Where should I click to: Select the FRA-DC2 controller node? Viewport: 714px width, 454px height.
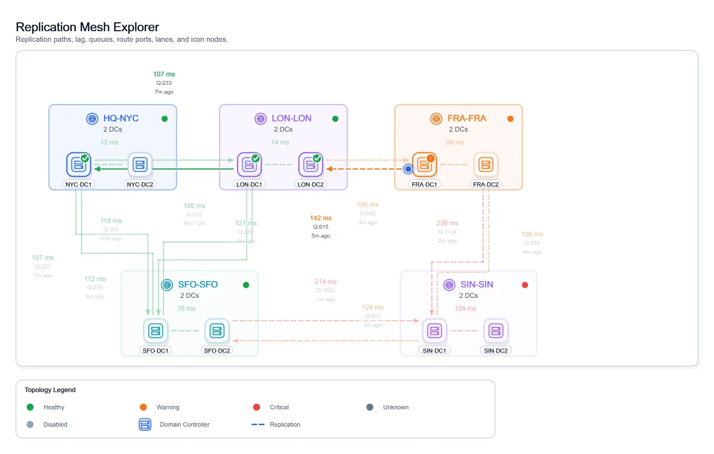pyautogui.click(x=486, y=165)
